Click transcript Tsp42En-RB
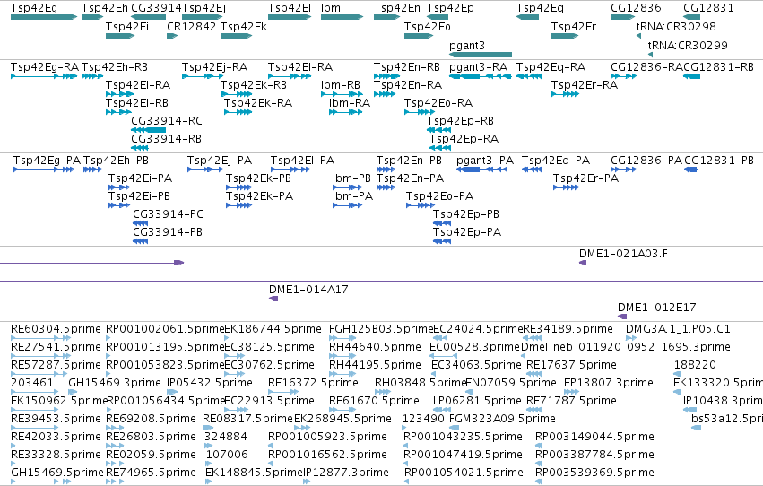Image resolution: width=763 pixels, height=486 pixels. point(407,67)
